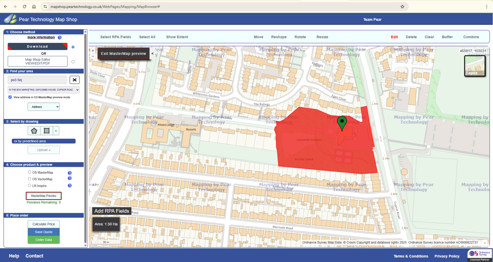Click Delete in the toolbar
Image resolution: width=493 pixels, height=262 pixels.
(411, 37)
